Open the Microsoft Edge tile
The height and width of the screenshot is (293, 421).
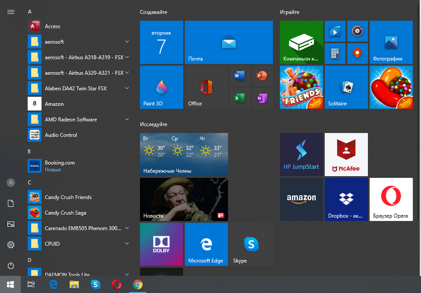click(206, 244)
